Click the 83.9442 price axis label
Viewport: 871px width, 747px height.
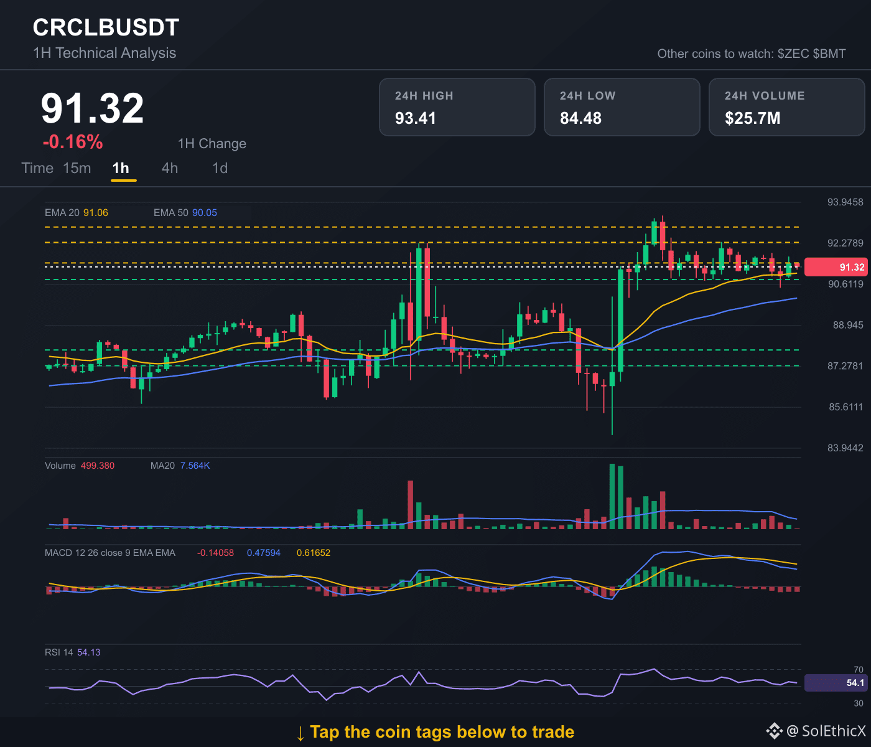coord(845,448)
